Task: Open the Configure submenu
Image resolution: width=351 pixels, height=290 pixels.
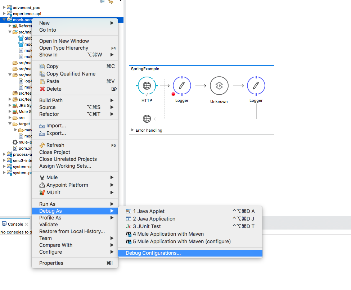Action: tap(75, 252)
